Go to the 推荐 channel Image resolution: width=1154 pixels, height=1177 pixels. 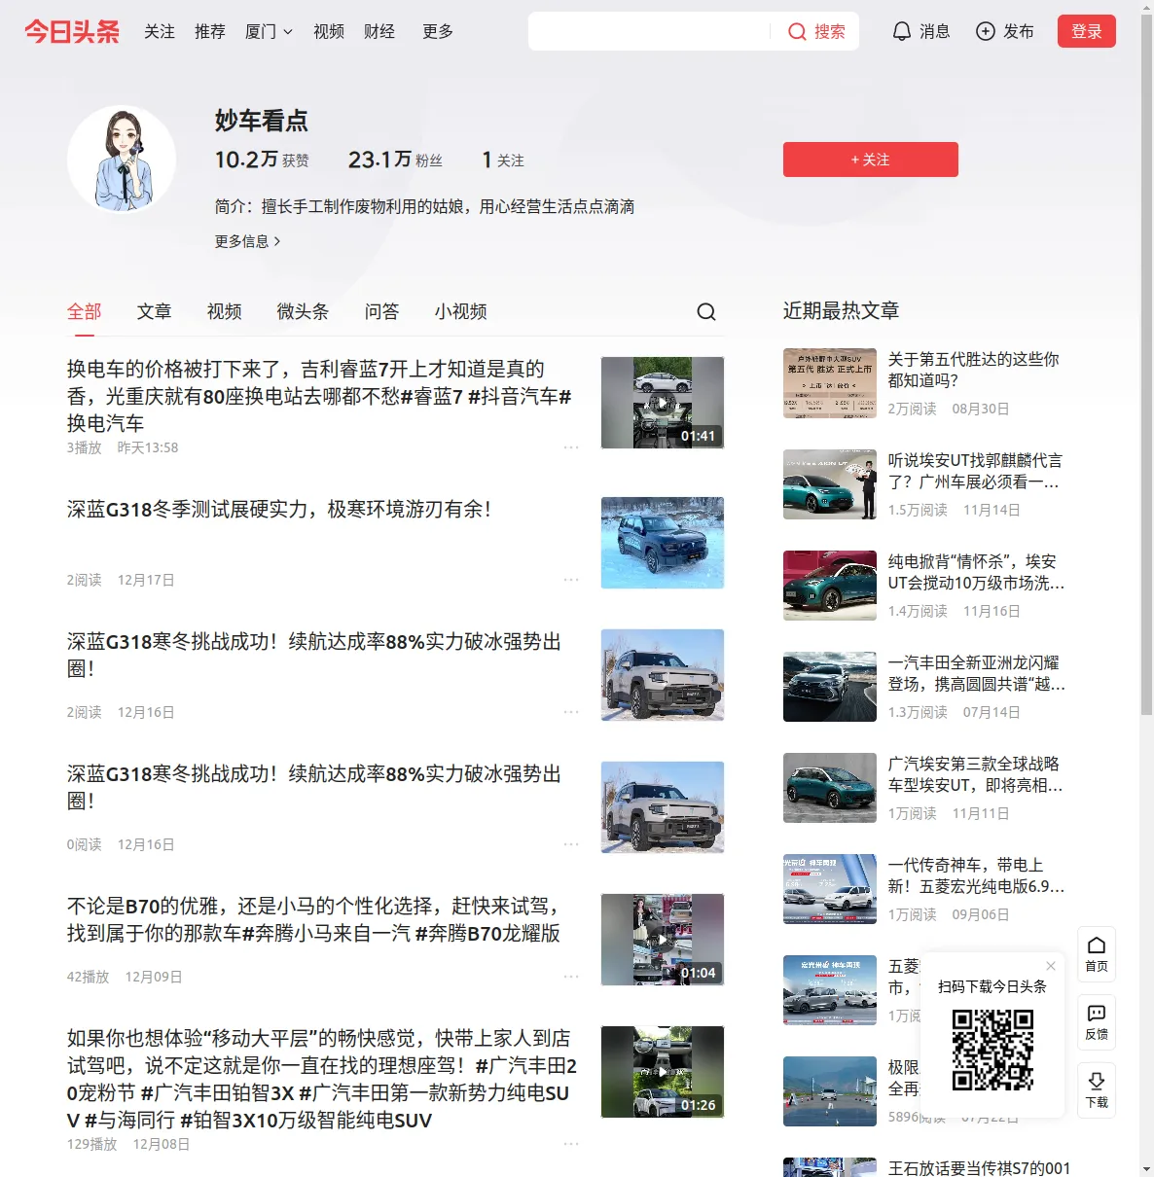click(x=210, y=32)
